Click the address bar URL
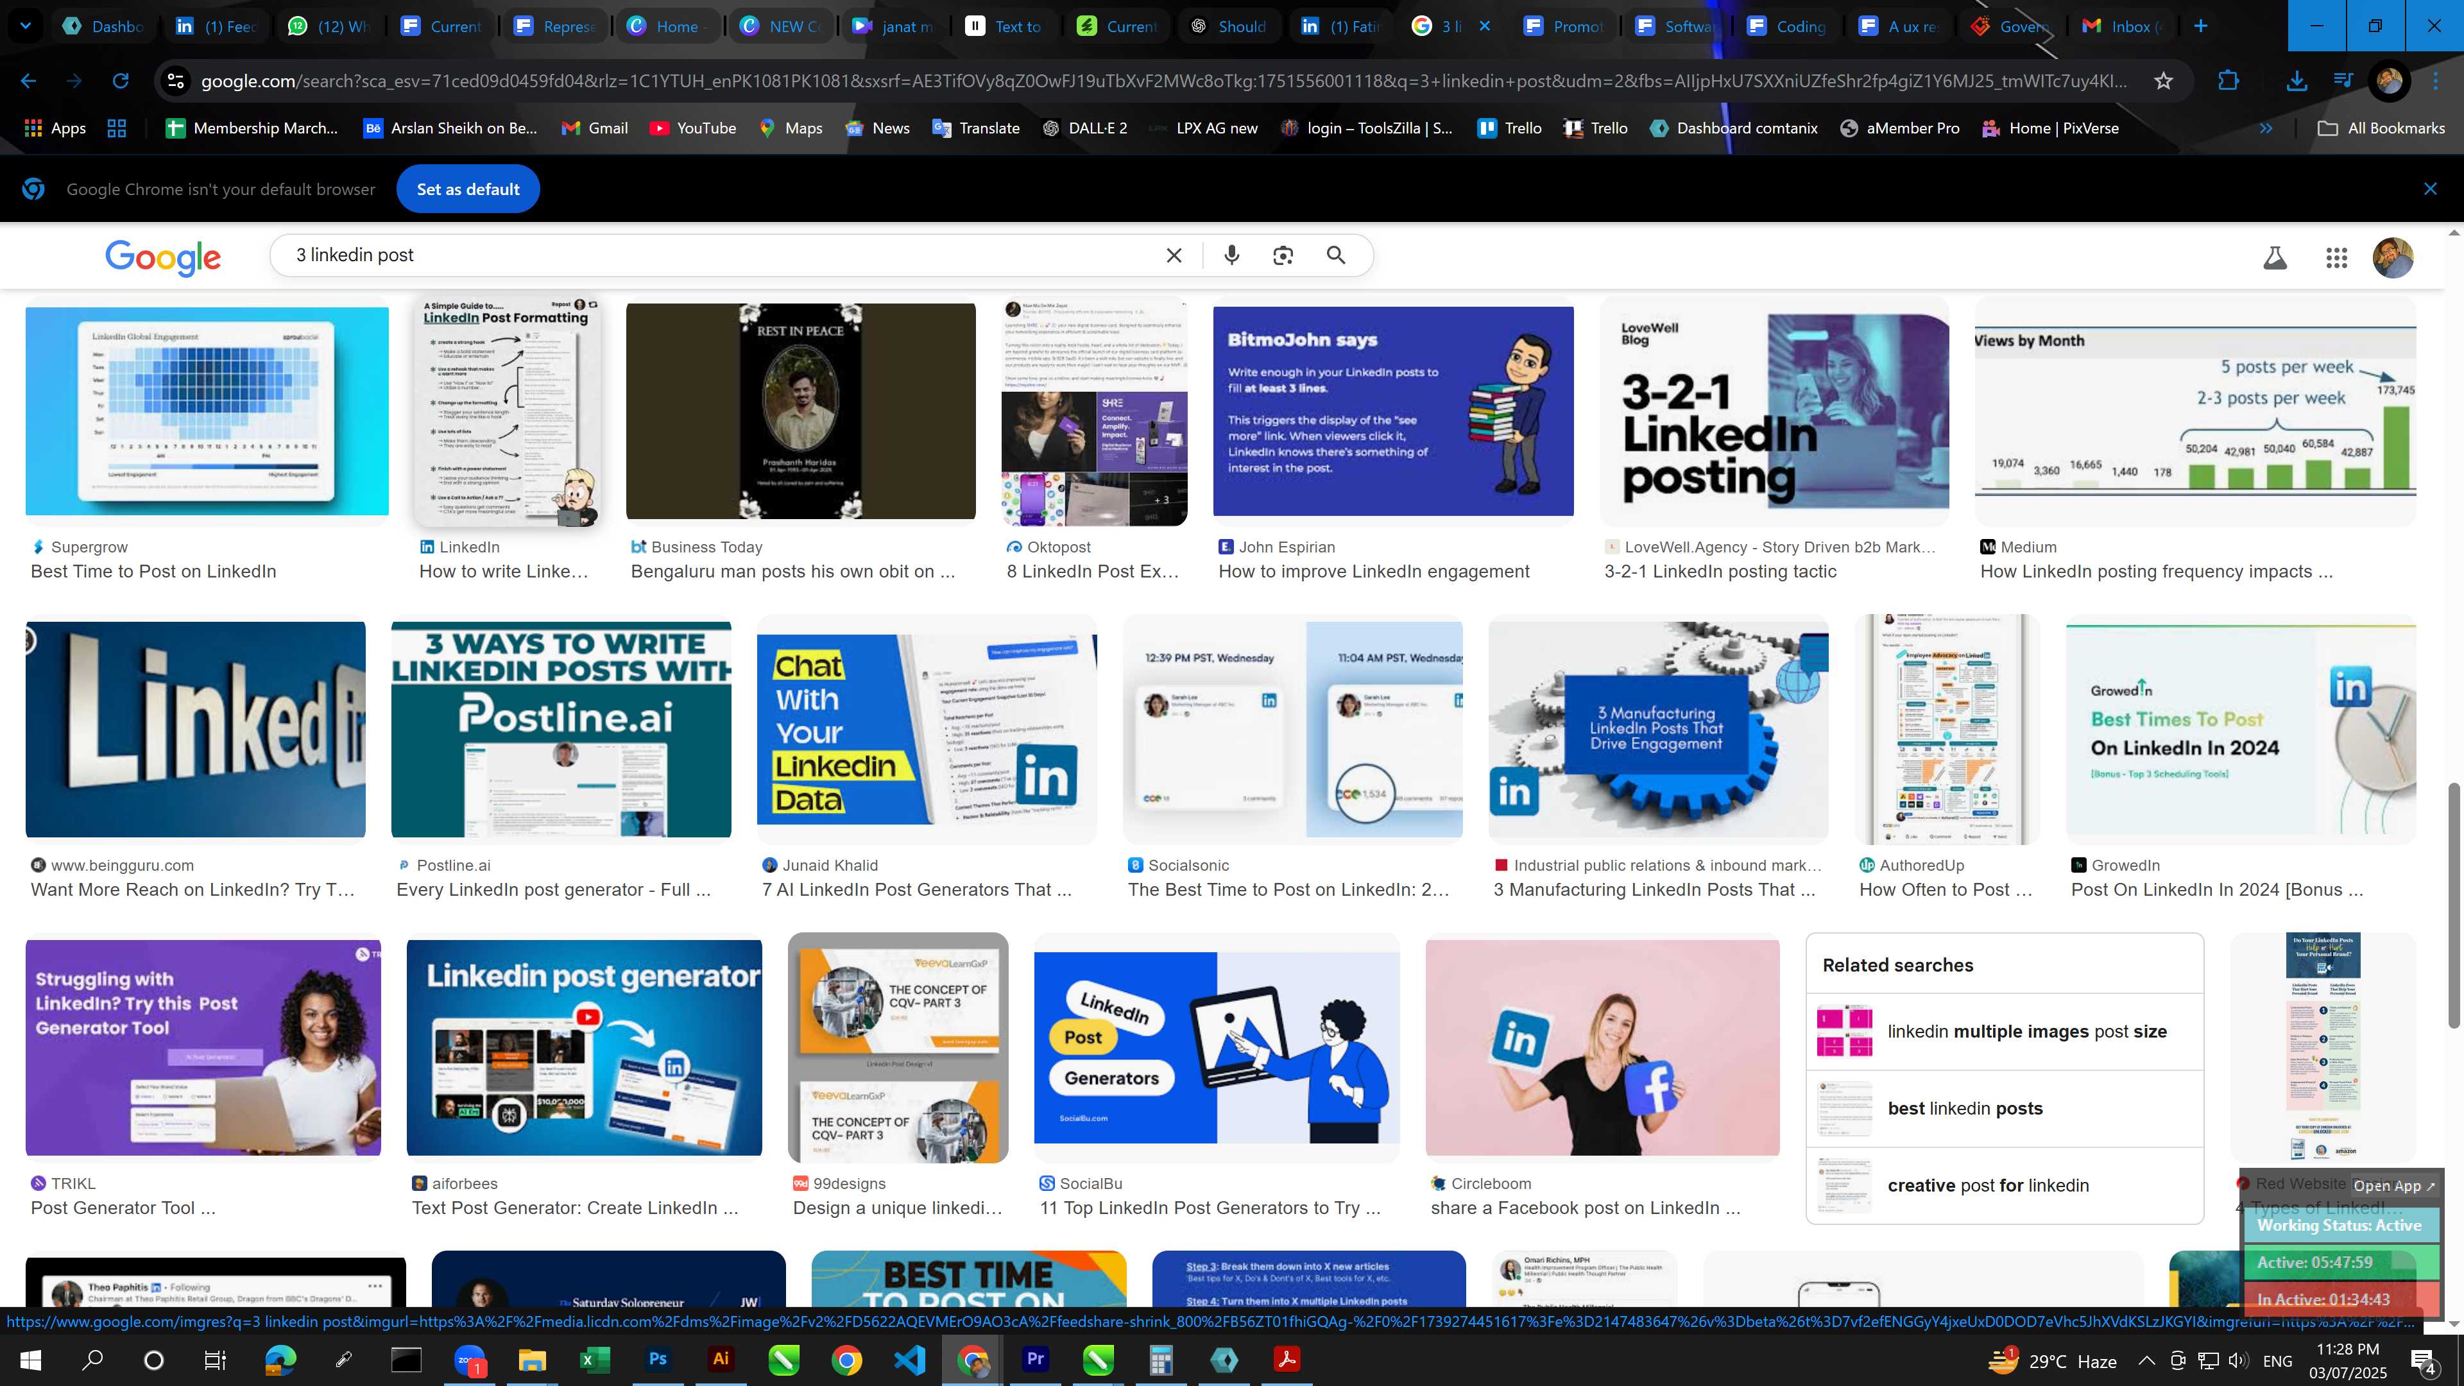Screen dimensions: 2464x1386 (x=1163, y=81)
